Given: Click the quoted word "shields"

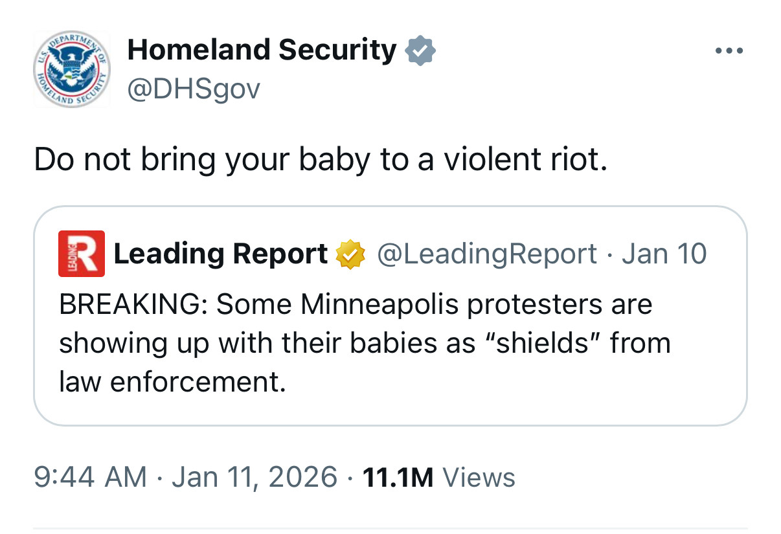Looking at the screenshot, I should [535, 343].
